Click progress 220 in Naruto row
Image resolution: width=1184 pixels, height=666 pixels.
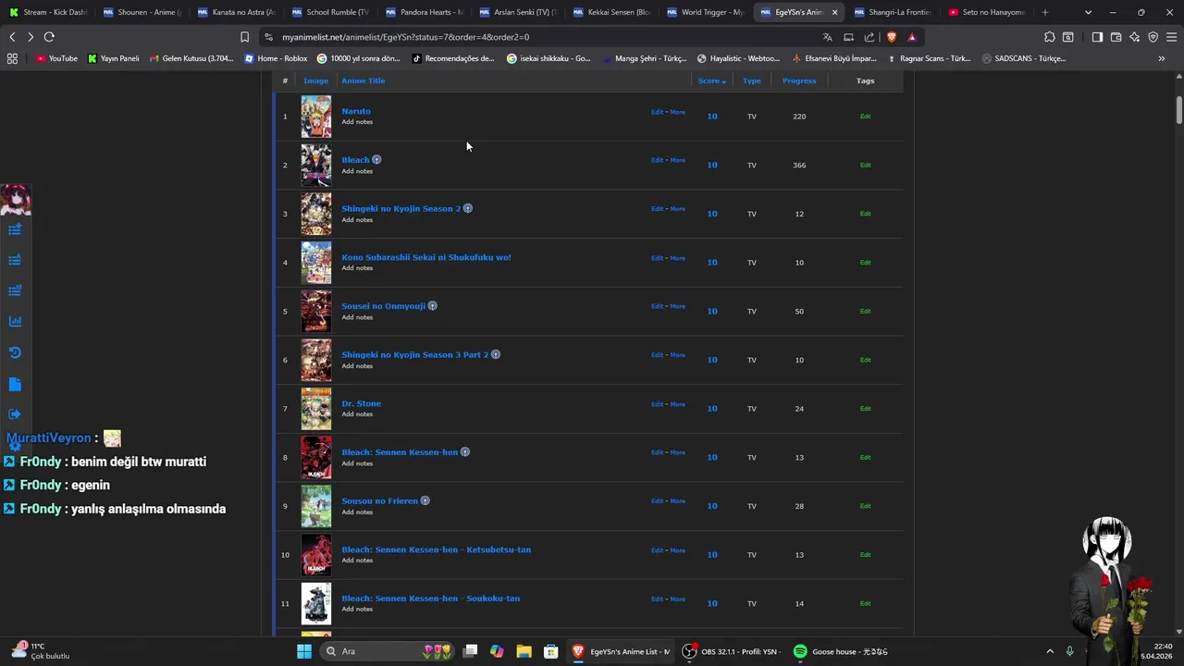point(799,117)
